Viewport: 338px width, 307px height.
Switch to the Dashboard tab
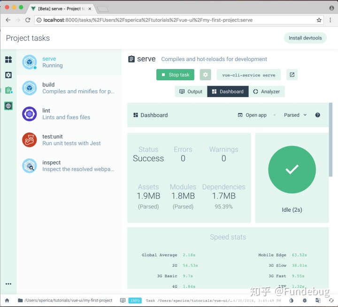click(x=228, y=92)
